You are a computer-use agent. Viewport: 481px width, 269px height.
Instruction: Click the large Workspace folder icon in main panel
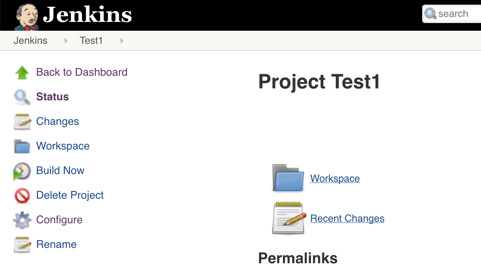pos(288,178)
